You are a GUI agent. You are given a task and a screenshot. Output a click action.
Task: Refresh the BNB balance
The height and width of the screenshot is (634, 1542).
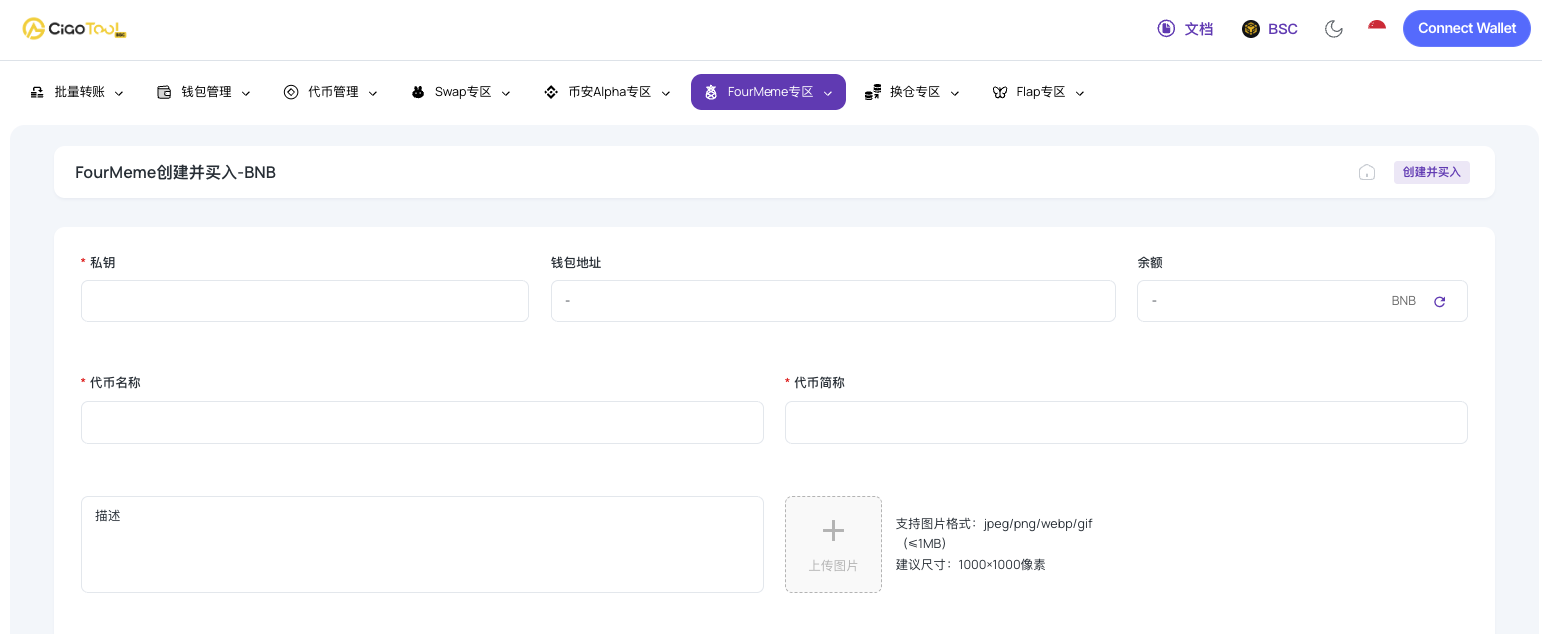(1439, 301)
